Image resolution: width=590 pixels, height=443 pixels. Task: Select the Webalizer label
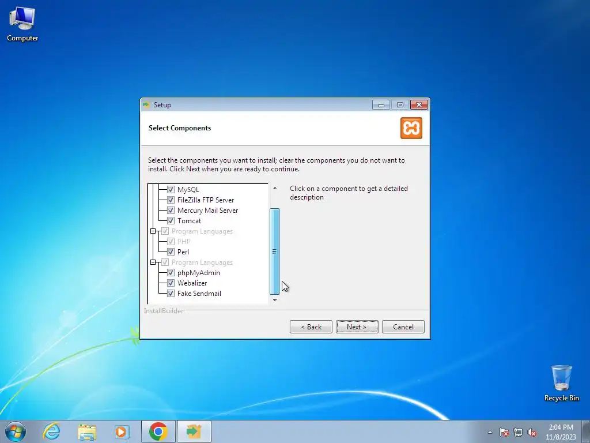coord(192,283)
